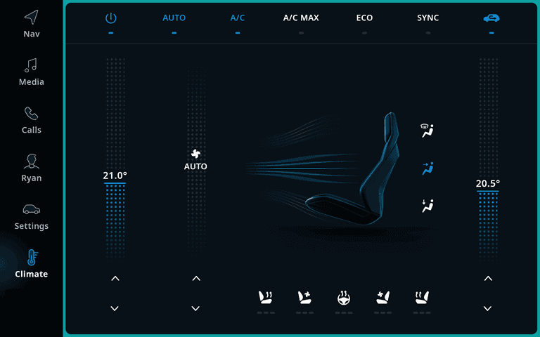Enable ECO climate mode
The image size is (540, 337).
coord(364,18)
